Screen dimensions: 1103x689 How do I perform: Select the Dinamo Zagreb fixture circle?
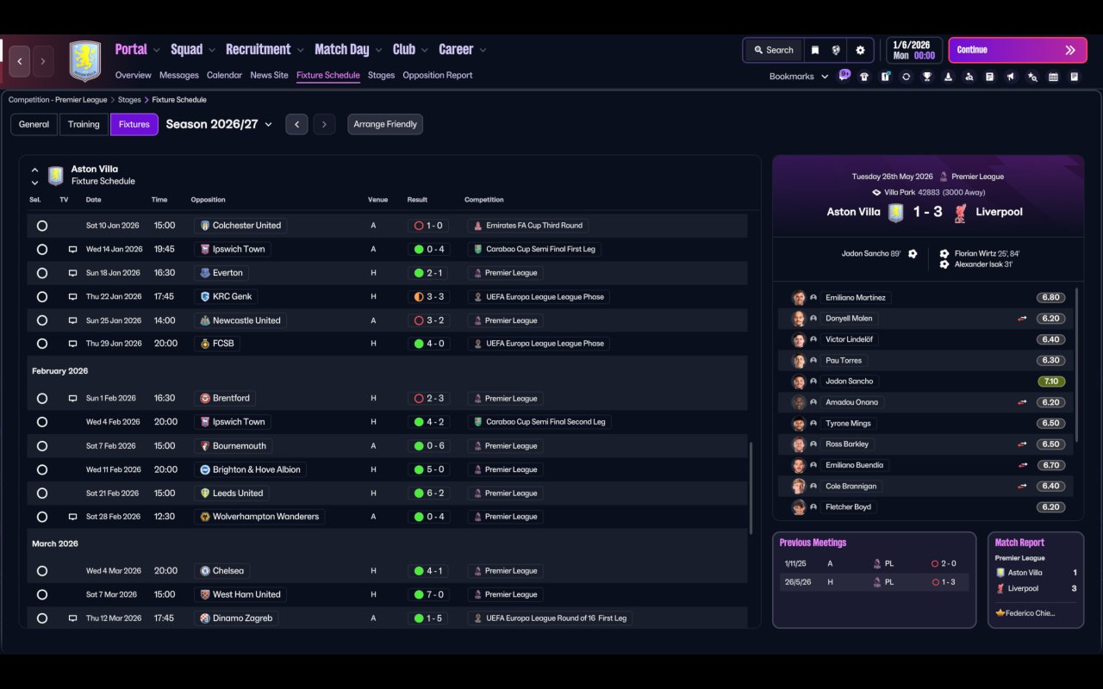pos(42,618)
